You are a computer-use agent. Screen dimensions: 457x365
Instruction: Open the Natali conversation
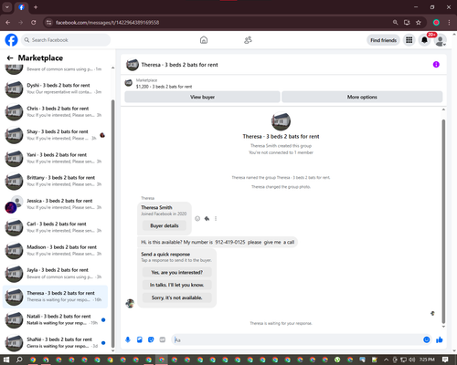(x=55, y=319)
